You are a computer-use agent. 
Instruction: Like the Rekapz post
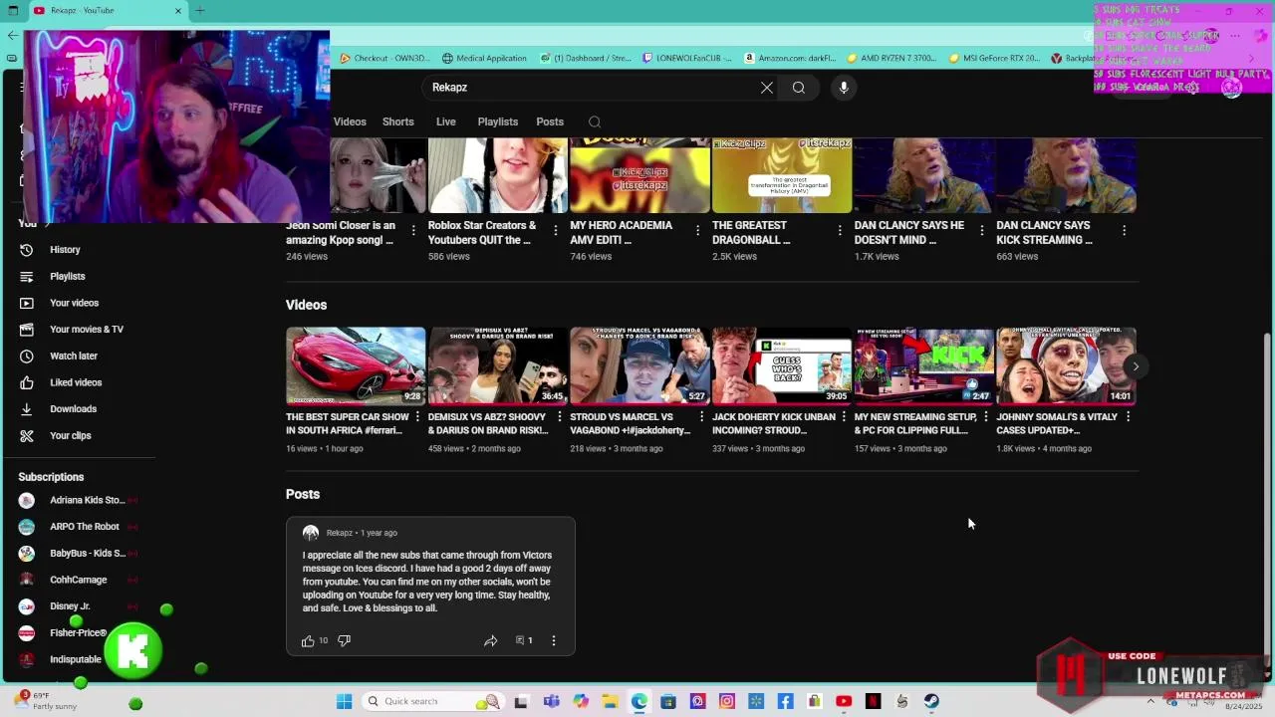309,641
